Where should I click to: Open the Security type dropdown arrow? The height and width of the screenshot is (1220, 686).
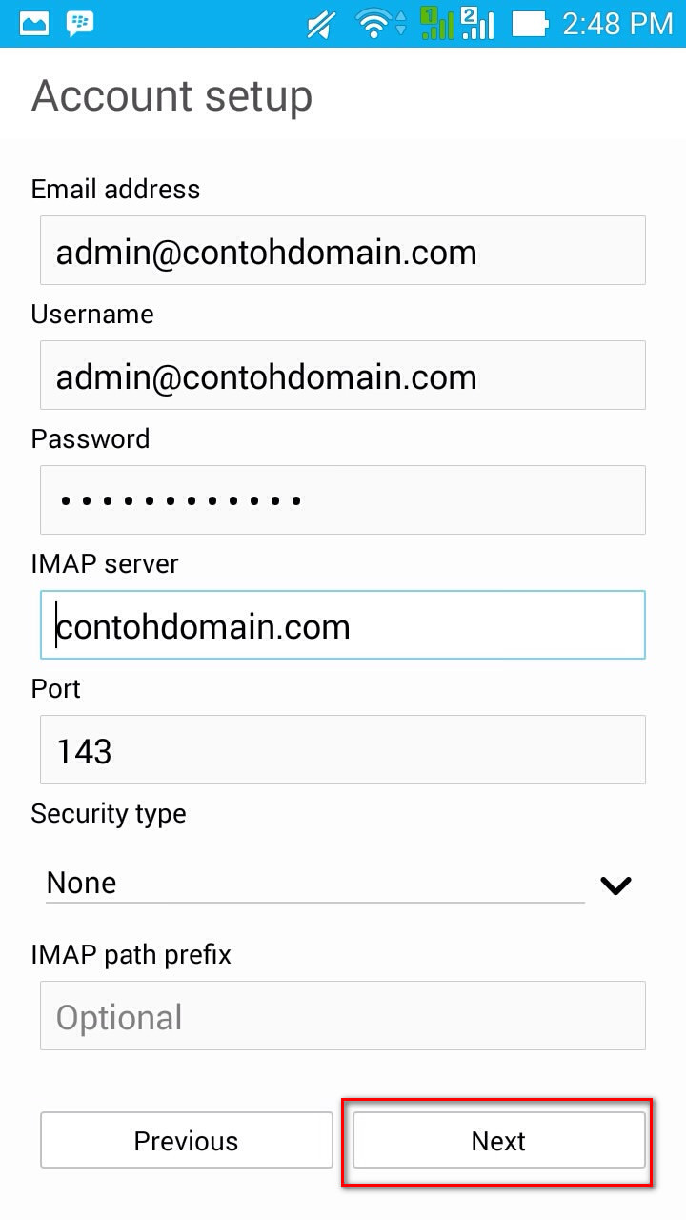tap(616, 885)
